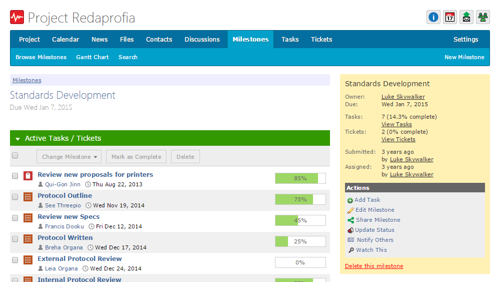Click the green plus Add Task icon
The width and height of the screenshot is (500, 282).
click(x=350, y=200)
